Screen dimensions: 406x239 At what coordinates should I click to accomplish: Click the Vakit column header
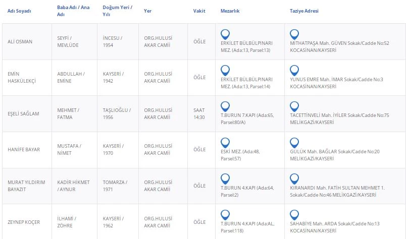[199, 11]
